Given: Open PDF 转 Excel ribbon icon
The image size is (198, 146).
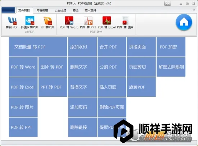Looking at the screenshot, I should (107, 23).
